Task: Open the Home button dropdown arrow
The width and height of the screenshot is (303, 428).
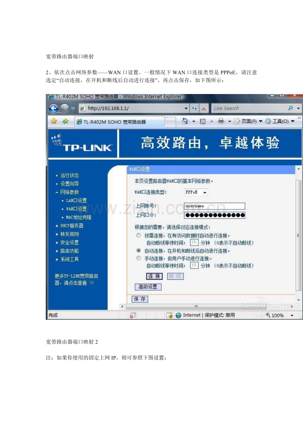Action: pyautogui.click(x=194, y=122)
